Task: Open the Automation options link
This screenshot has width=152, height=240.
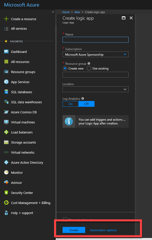Action: [x=103, y=230]
